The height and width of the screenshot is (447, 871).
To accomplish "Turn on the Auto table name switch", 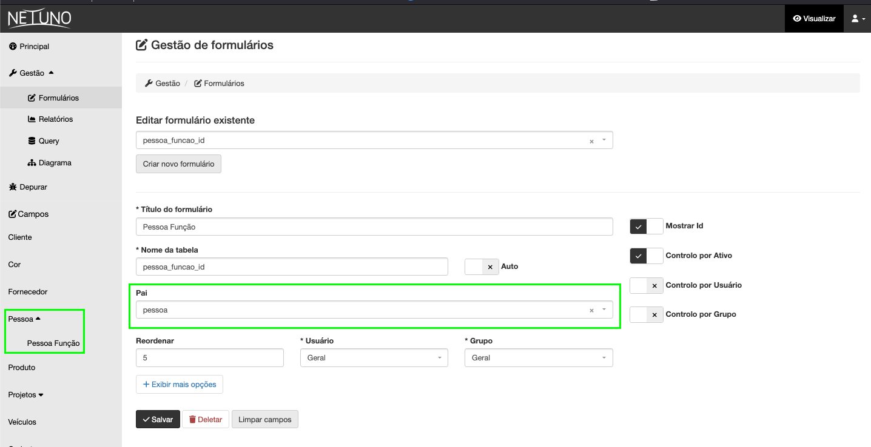I will (x=482, y=267).
